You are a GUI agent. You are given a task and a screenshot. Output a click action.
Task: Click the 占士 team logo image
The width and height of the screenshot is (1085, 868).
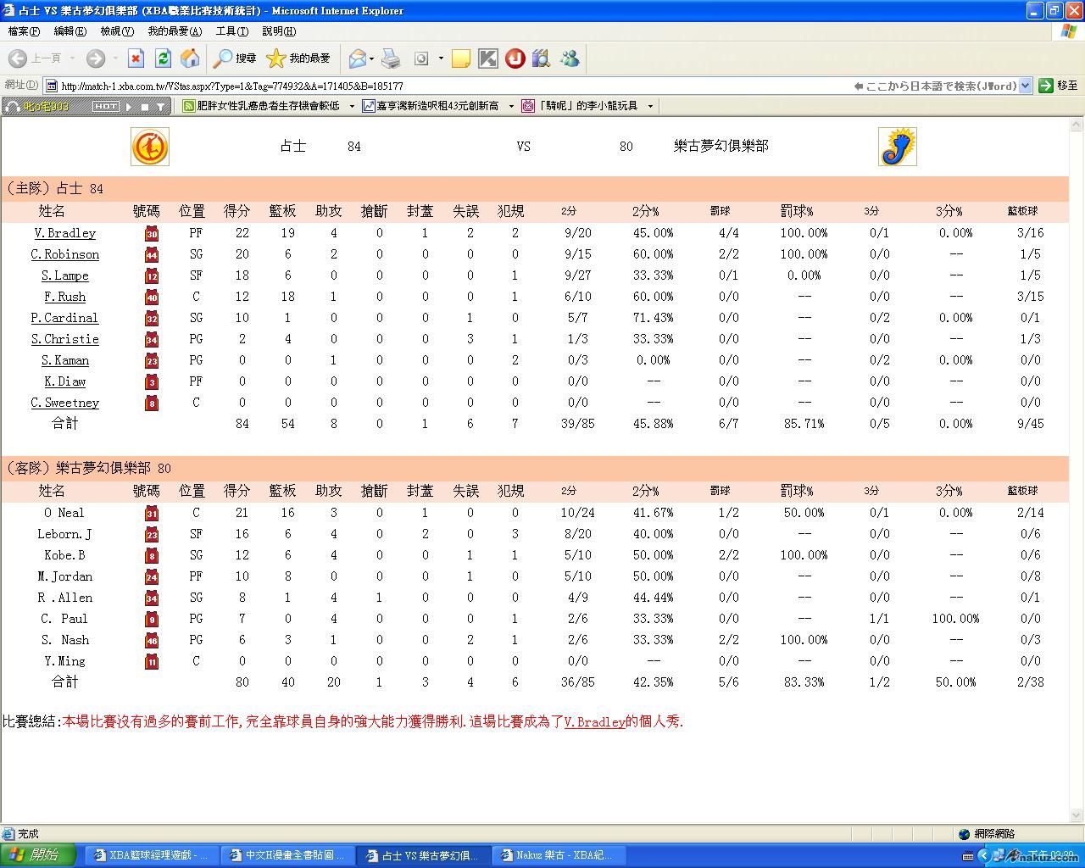(150, 147)
